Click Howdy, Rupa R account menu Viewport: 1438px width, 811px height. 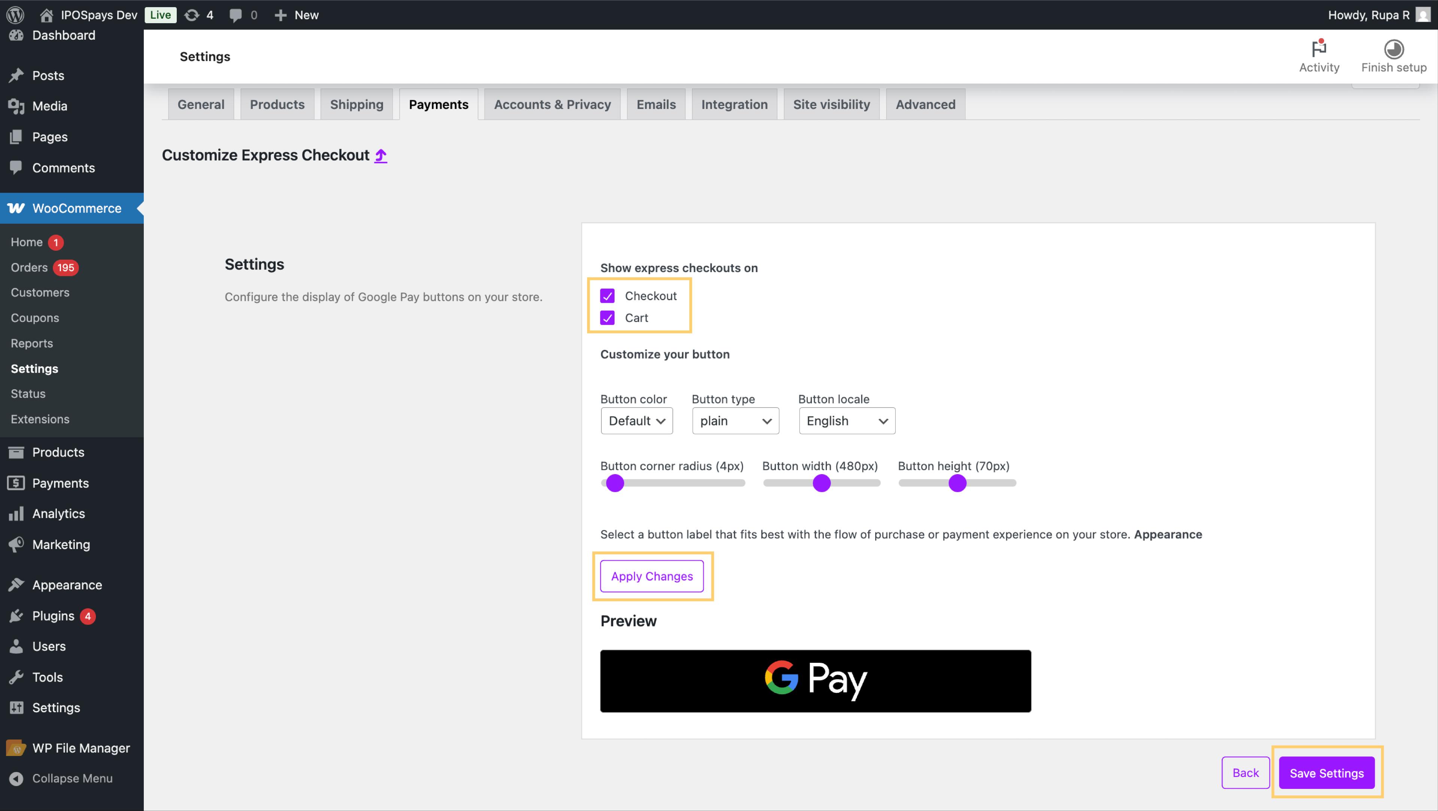click(x=1368, y=15)
